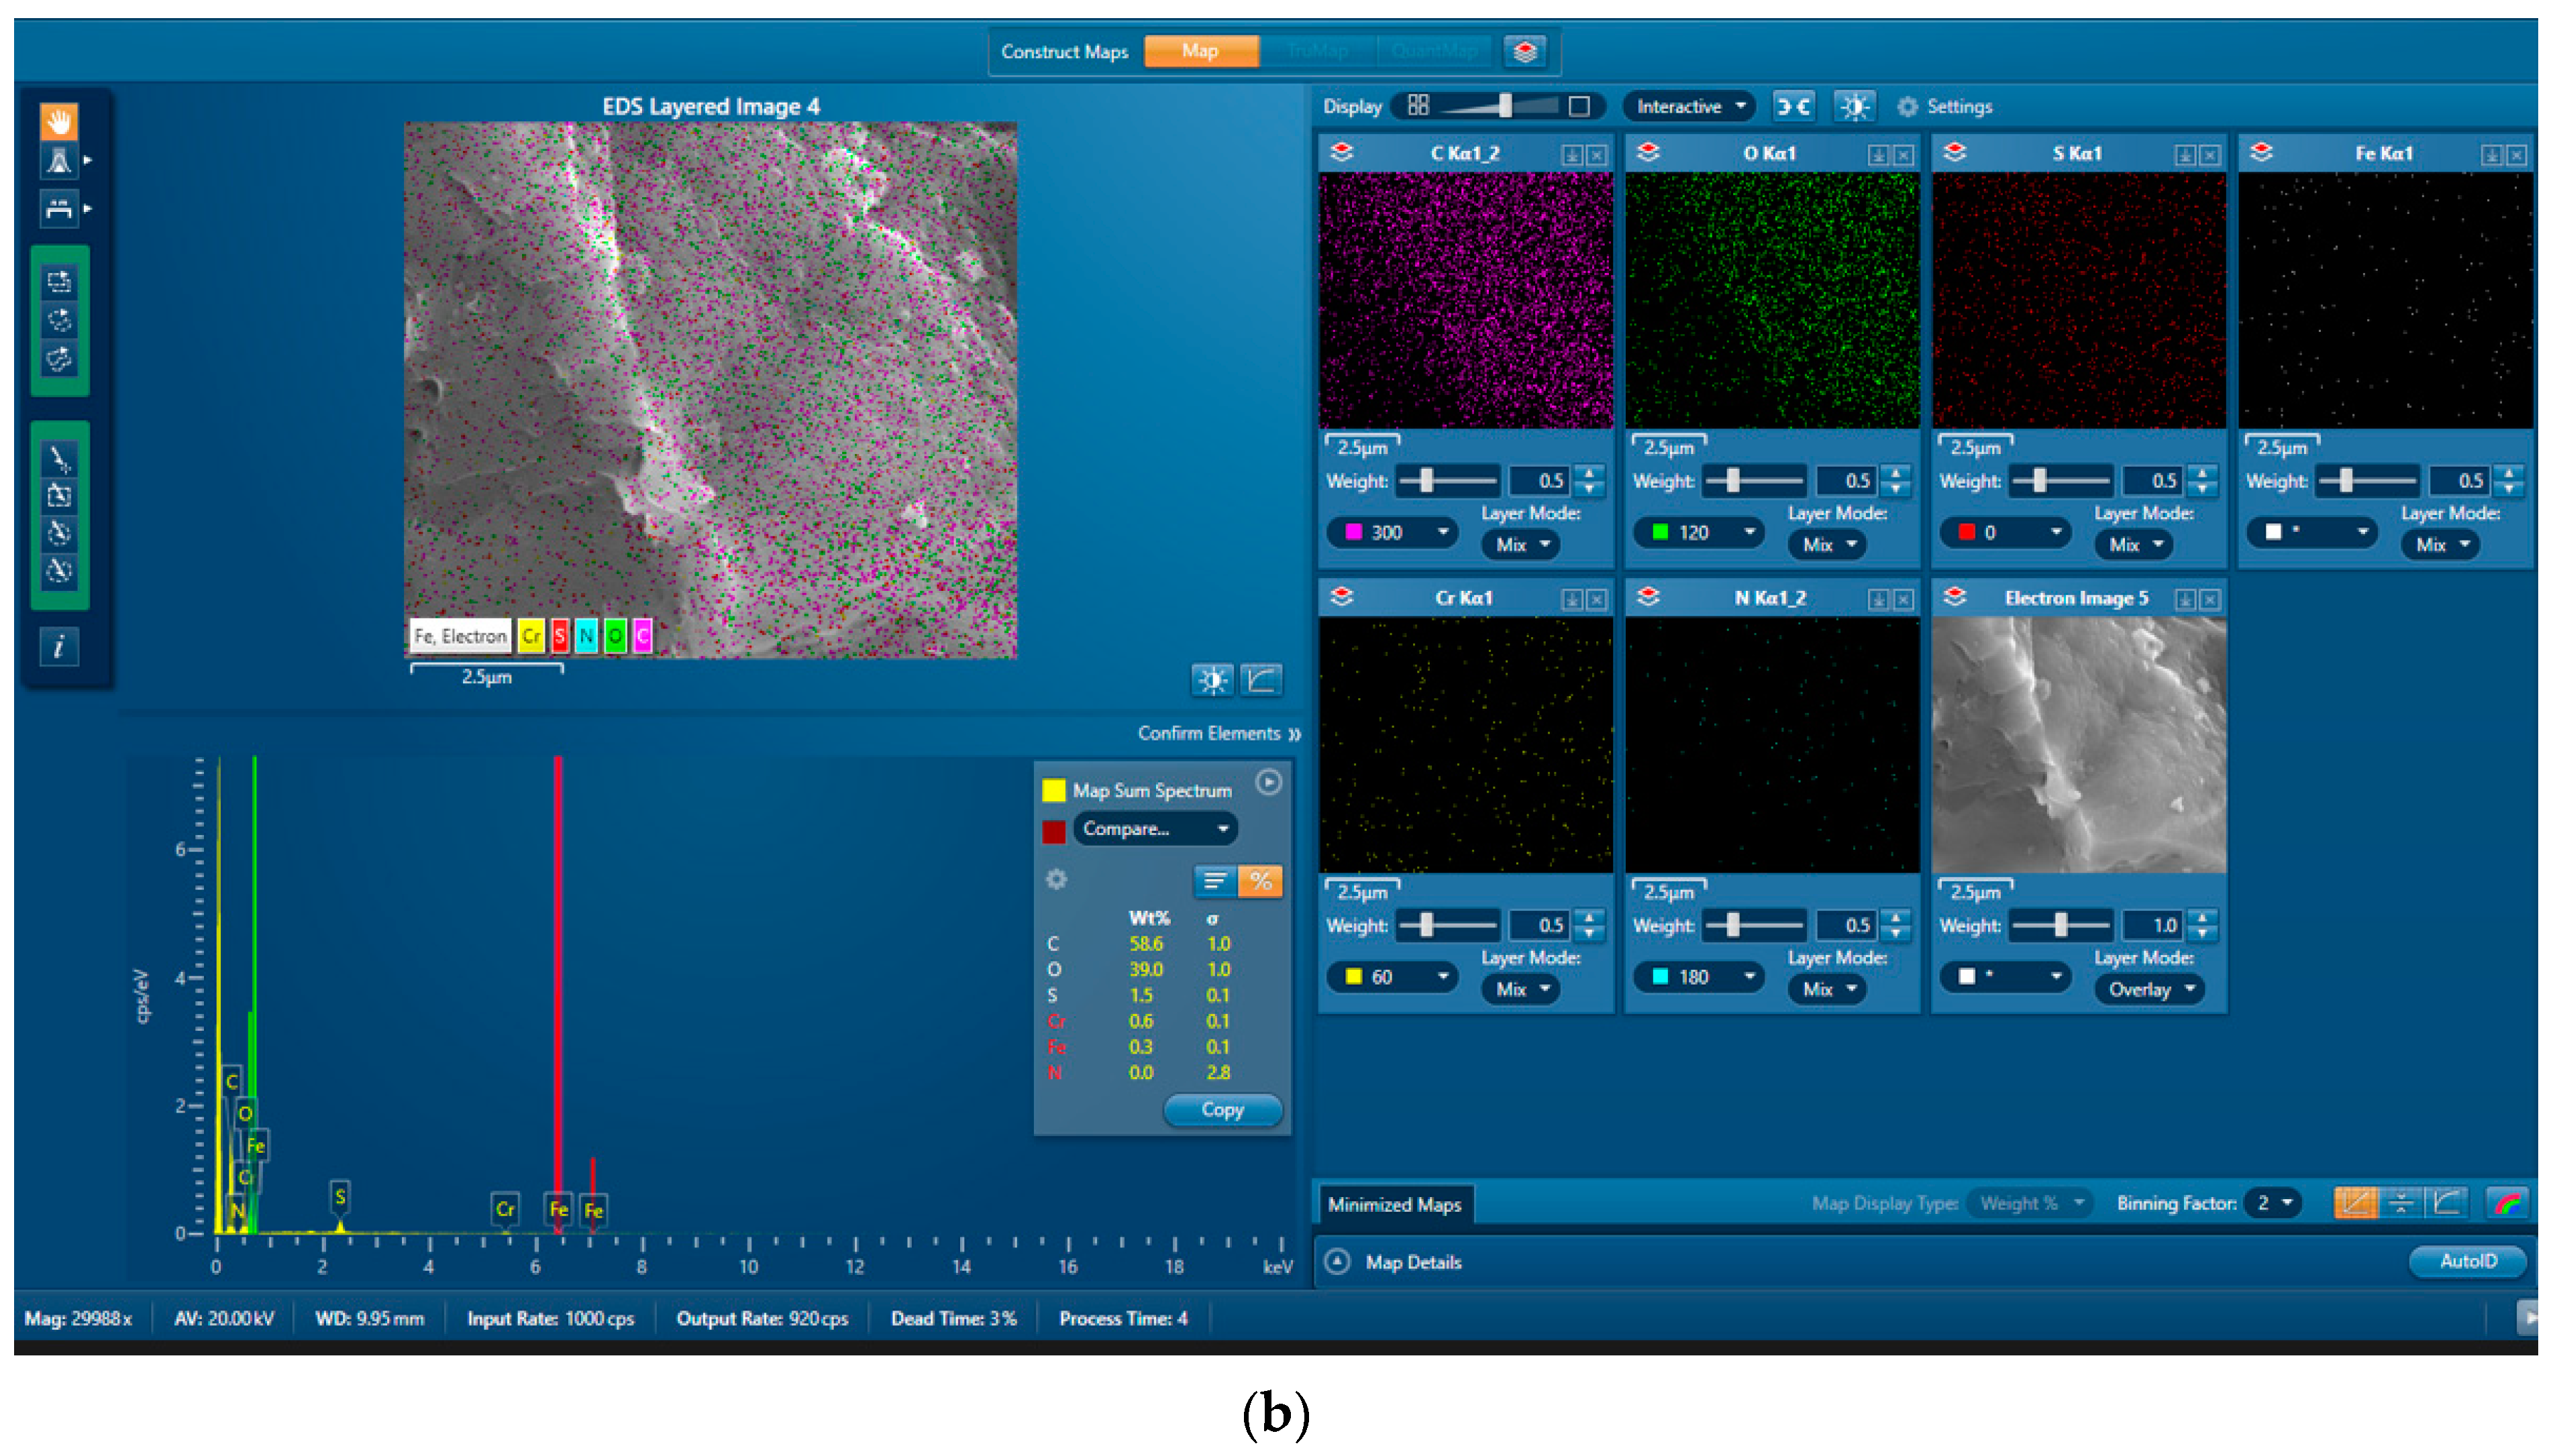Minimize the Fe Kα1 map panel
2555x1456 pixels.
pyautogui.click(x=2491, y=155)
